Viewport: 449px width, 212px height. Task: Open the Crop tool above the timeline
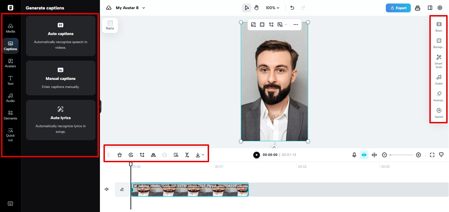(142, 155)
